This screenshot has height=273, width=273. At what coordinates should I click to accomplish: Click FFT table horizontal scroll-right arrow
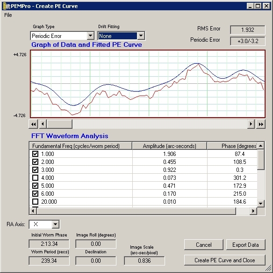(253, 211)
